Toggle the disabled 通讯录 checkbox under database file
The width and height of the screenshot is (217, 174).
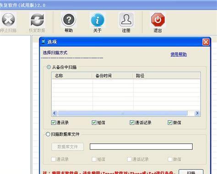[x=53, y=159]
